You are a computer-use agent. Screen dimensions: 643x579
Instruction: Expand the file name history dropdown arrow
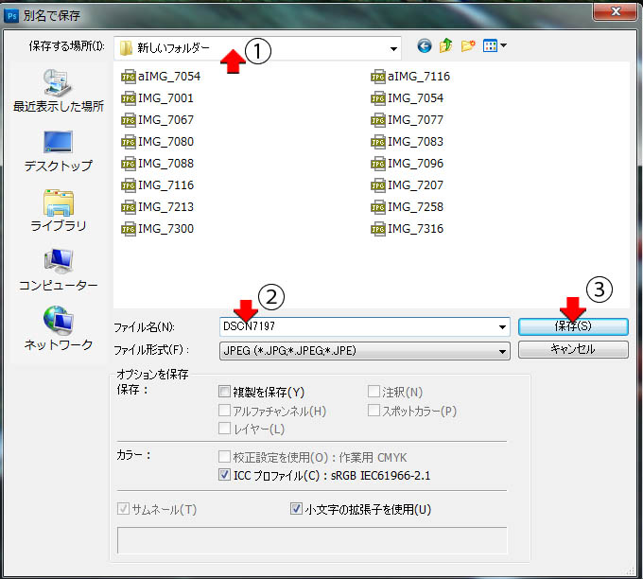tap(502, 326)
